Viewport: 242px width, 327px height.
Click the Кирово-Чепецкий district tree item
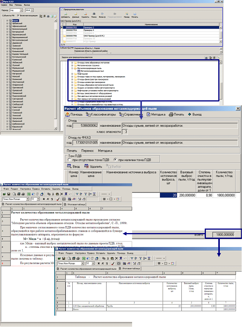pyautogui.click(x=19, y=54)
